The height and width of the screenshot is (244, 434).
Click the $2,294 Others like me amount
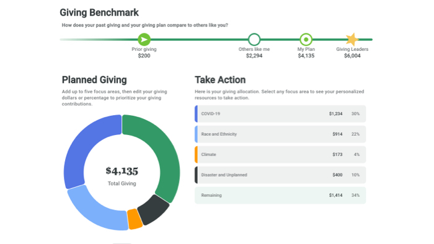[254, 56]
